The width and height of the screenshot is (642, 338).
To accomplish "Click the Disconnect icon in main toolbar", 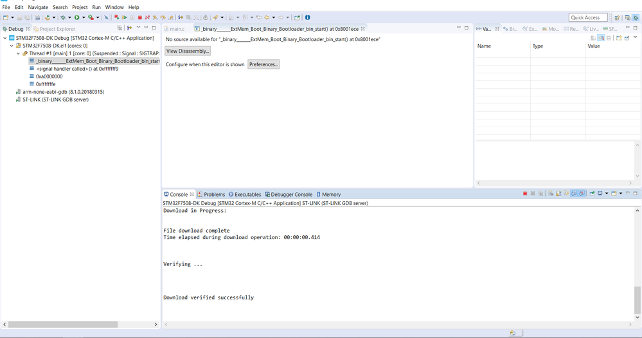I will tap(147, 17).
